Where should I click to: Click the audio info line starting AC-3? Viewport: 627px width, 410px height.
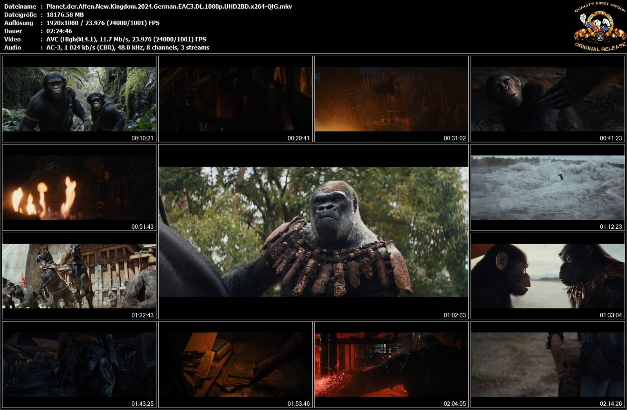(x=128, y=47)
